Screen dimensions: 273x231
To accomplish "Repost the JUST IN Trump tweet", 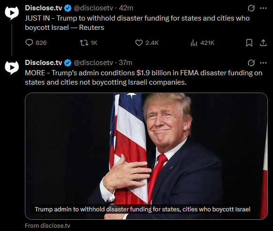I will tap(89, 43).
